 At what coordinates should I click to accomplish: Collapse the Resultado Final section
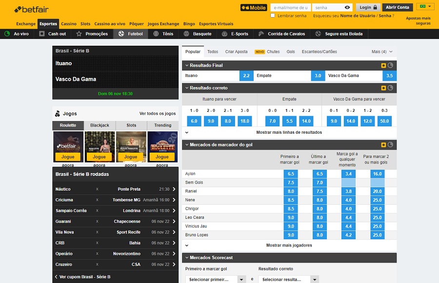point(187,65)
